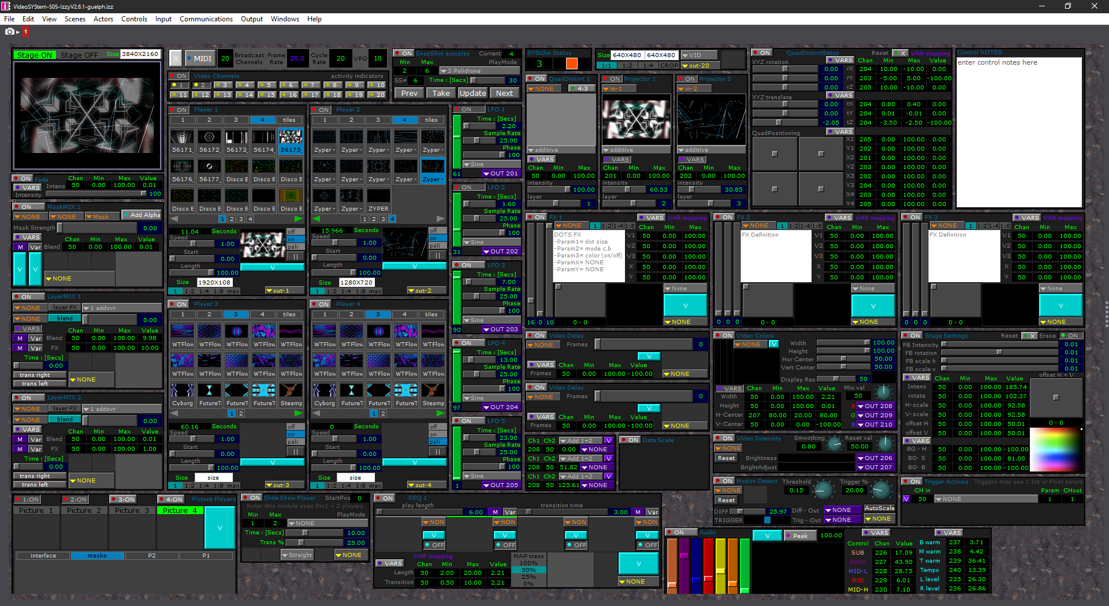Open the Straight dropdown in Slide Show Player
Viewport: 1109px width, 606px height.
pos(297,555)
